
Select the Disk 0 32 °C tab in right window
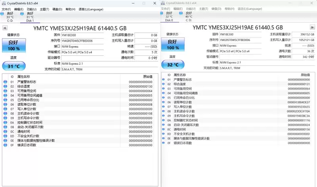[169, 17]
